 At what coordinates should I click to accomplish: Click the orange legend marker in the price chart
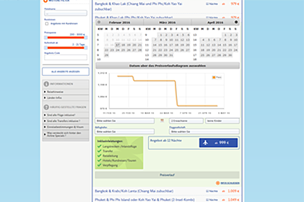coord(214,77)
